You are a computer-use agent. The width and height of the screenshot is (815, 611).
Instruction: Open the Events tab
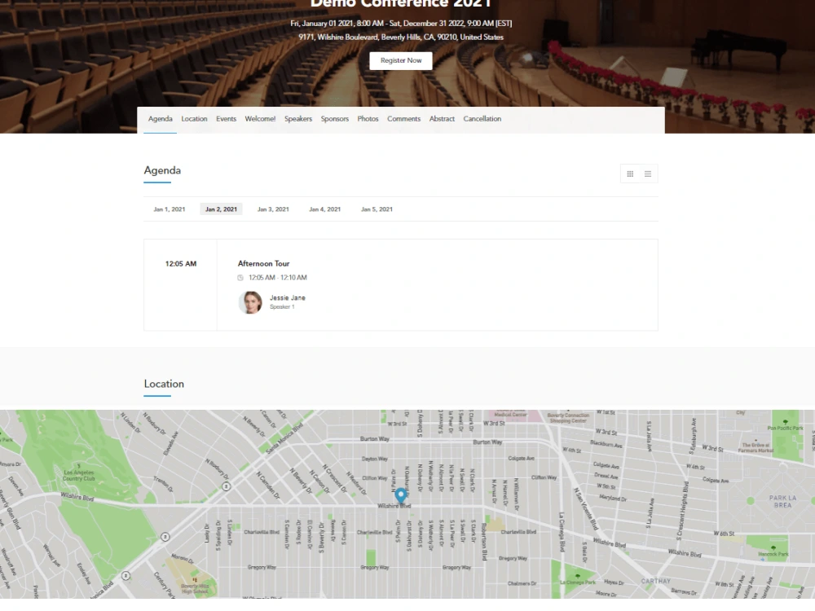pyautogui.click(x=226, y=119)
